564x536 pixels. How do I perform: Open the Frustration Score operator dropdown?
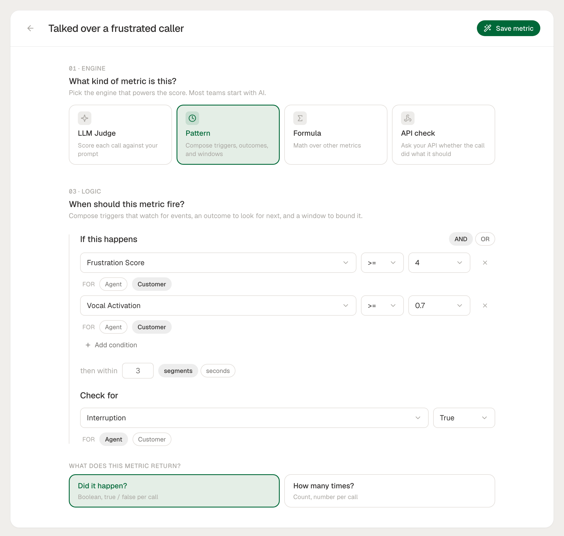(x=382, y=263)
